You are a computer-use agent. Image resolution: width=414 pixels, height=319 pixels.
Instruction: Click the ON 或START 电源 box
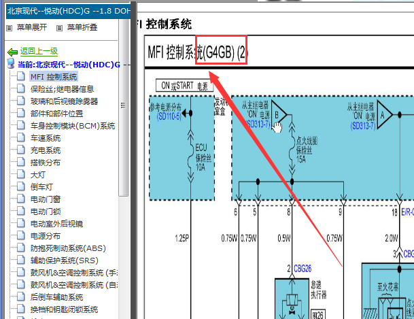[x=184, y=86]
